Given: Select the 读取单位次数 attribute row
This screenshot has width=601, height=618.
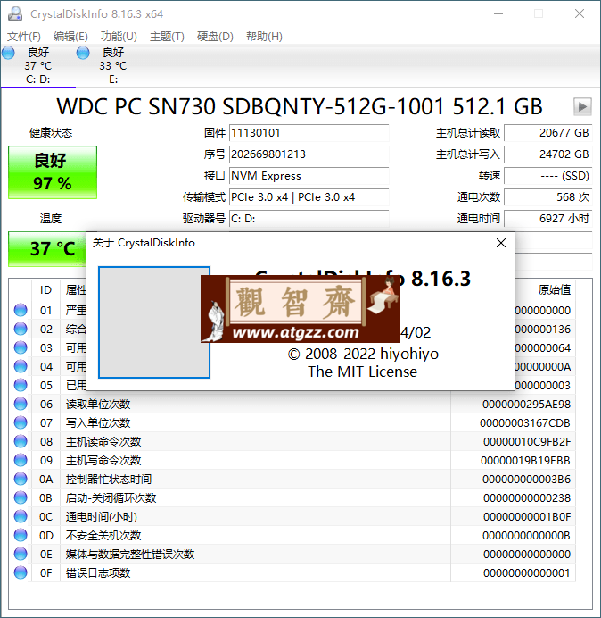Looking at the screenshot, I should tap(292, 404).
